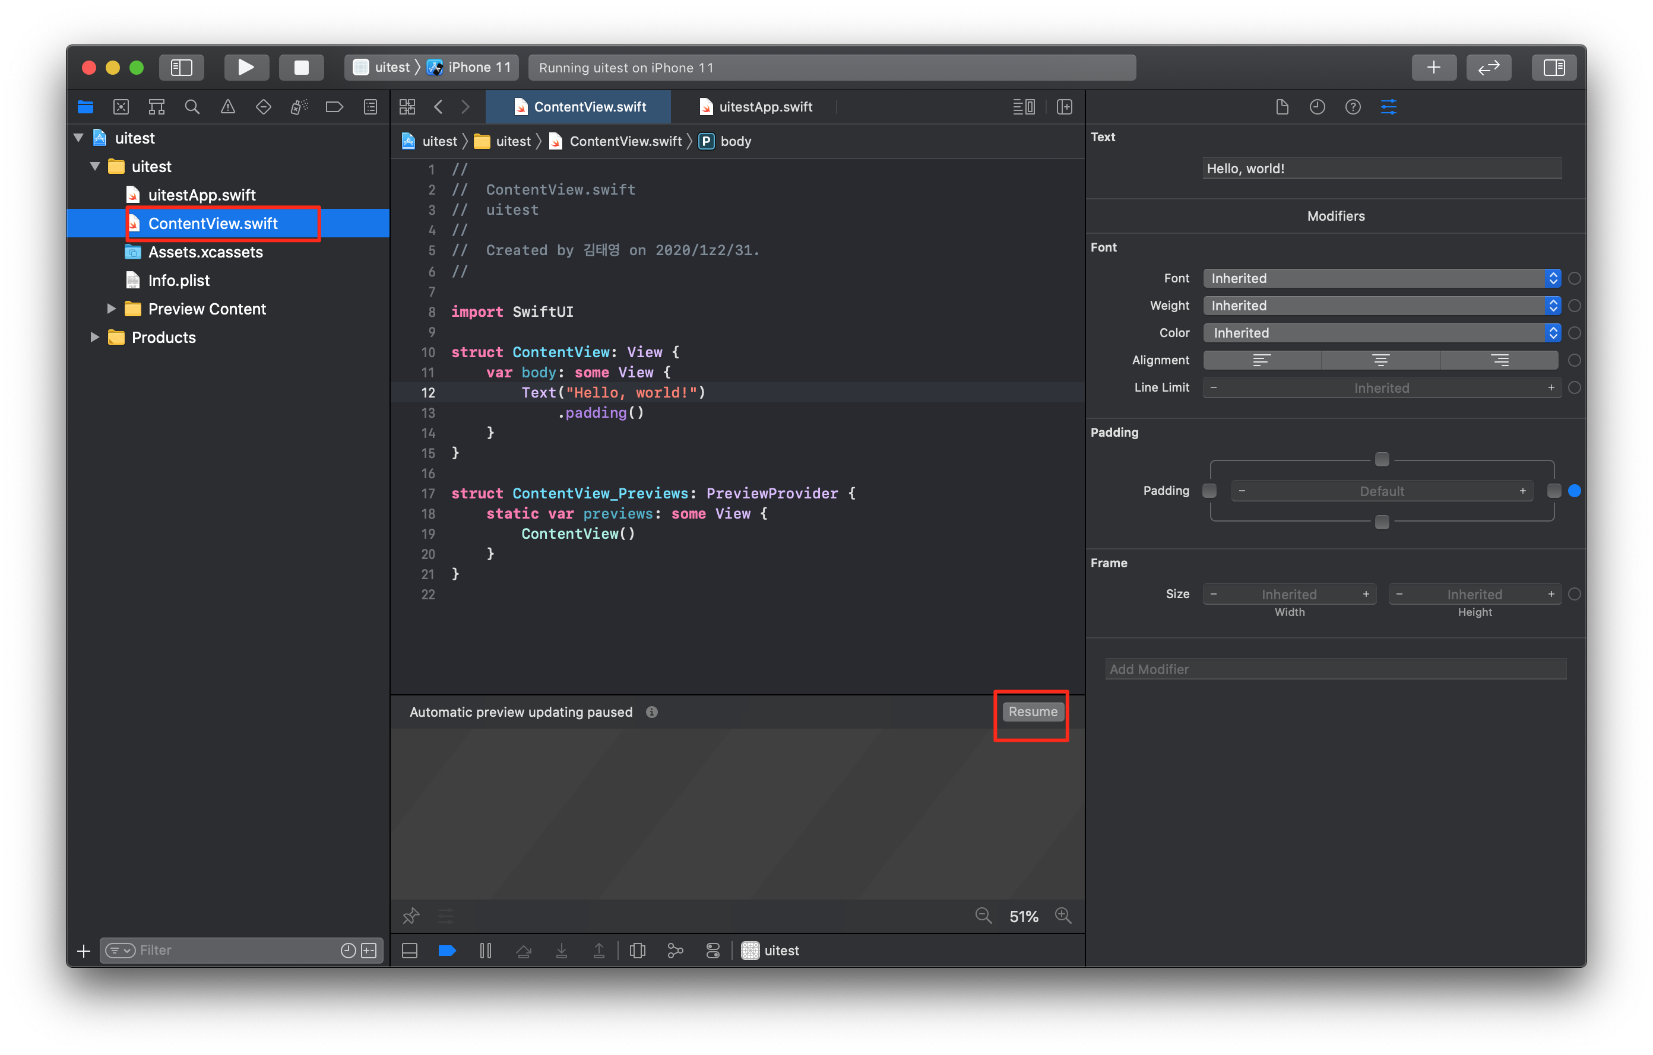
Task: Click the Library plus button
Action: click(1433, 67)
